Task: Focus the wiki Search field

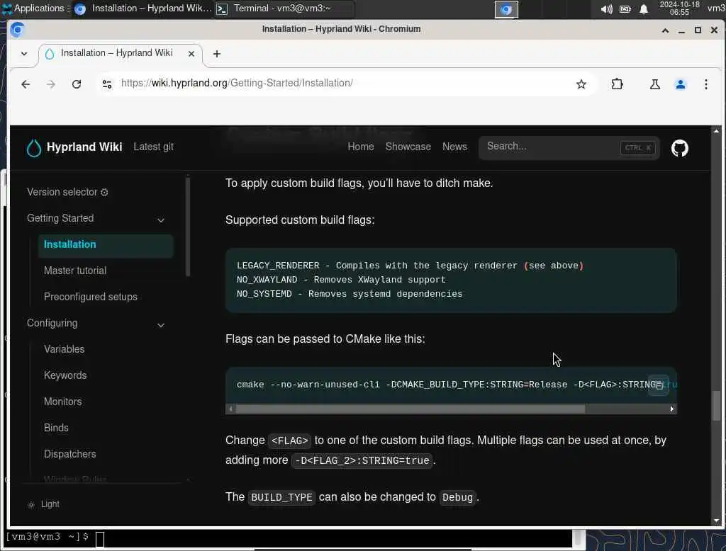Action: pos(569,147)
